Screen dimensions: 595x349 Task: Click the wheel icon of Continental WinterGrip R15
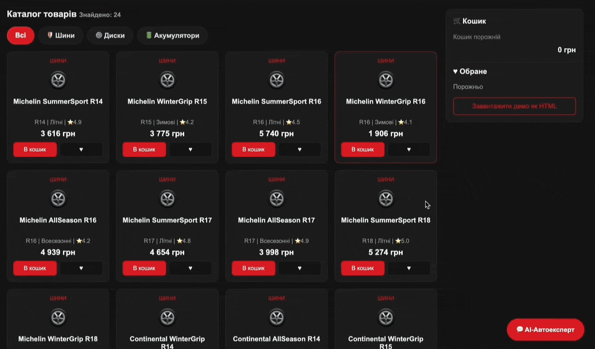pos(386,318)
